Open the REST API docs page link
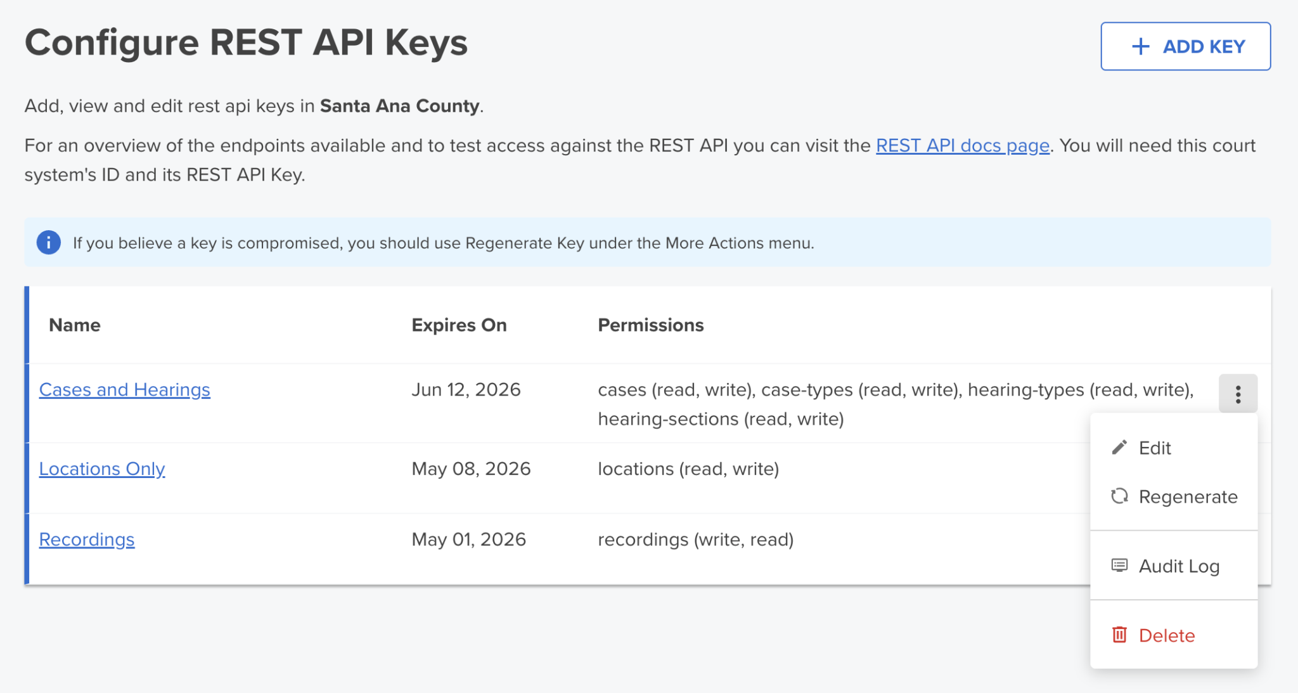This screenshot has width=1298, height=693. 963,145
